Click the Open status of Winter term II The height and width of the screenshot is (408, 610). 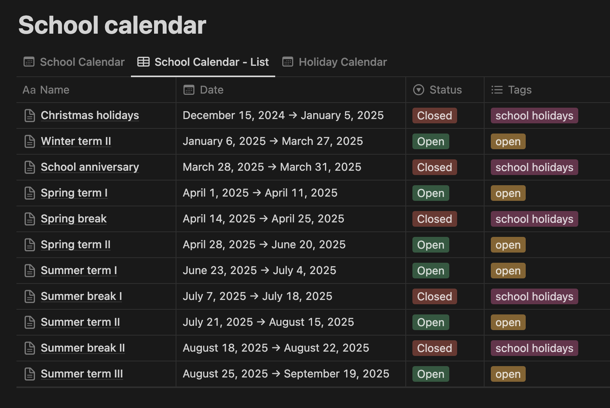pyautogui.click(x=430, y=141)
